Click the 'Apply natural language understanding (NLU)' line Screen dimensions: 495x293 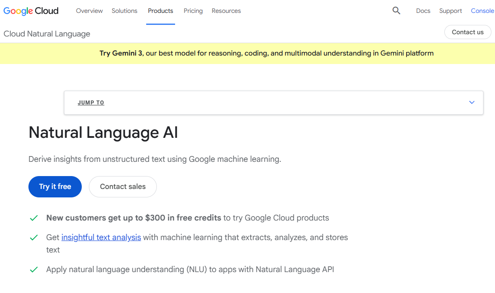pos(190,269)
